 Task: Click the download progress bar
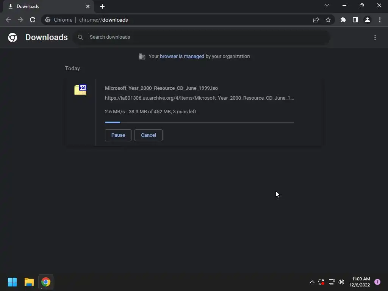(199, 122)
